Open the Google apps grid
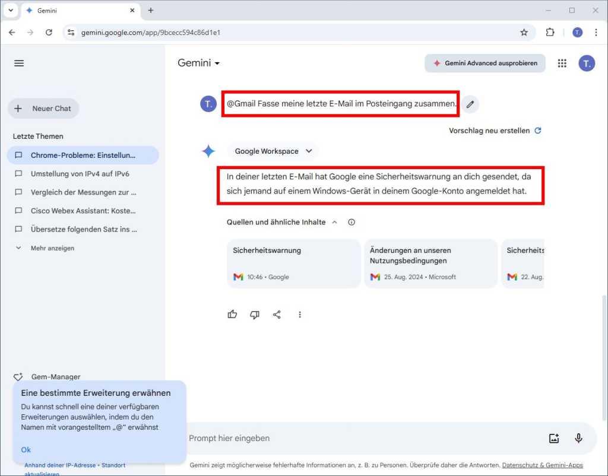Screen dimensions: 608x476 [x=562, y=63]
